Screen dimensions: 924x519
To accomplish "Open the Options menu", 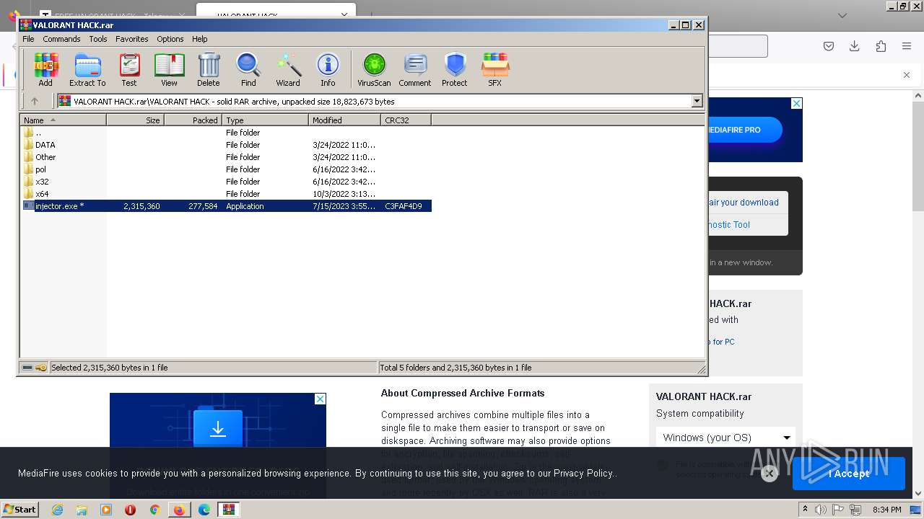I will click(170, 39).
